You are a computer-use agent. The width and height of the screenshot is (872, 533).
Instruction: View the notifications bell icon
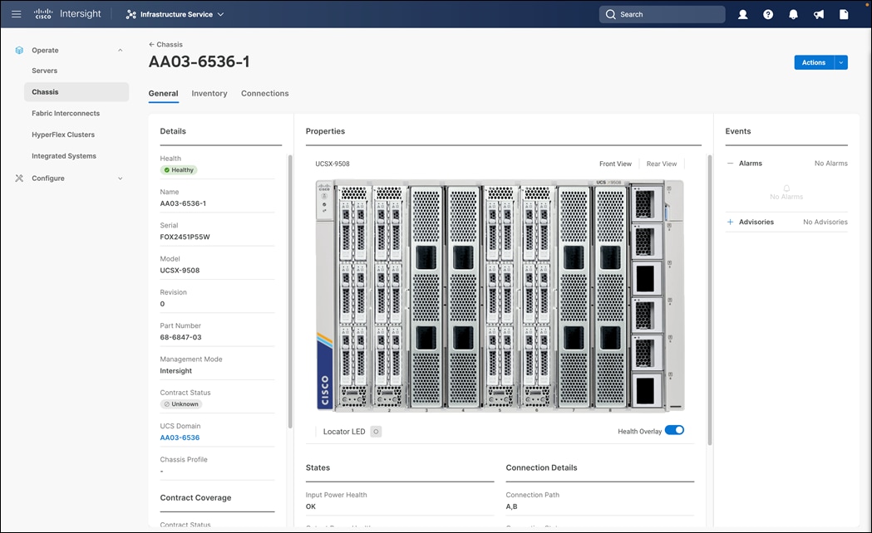(x=792, y=14)
